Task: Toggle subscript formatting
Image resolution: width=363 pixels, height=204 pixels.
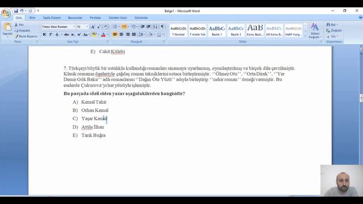Action: pos(73,35)
